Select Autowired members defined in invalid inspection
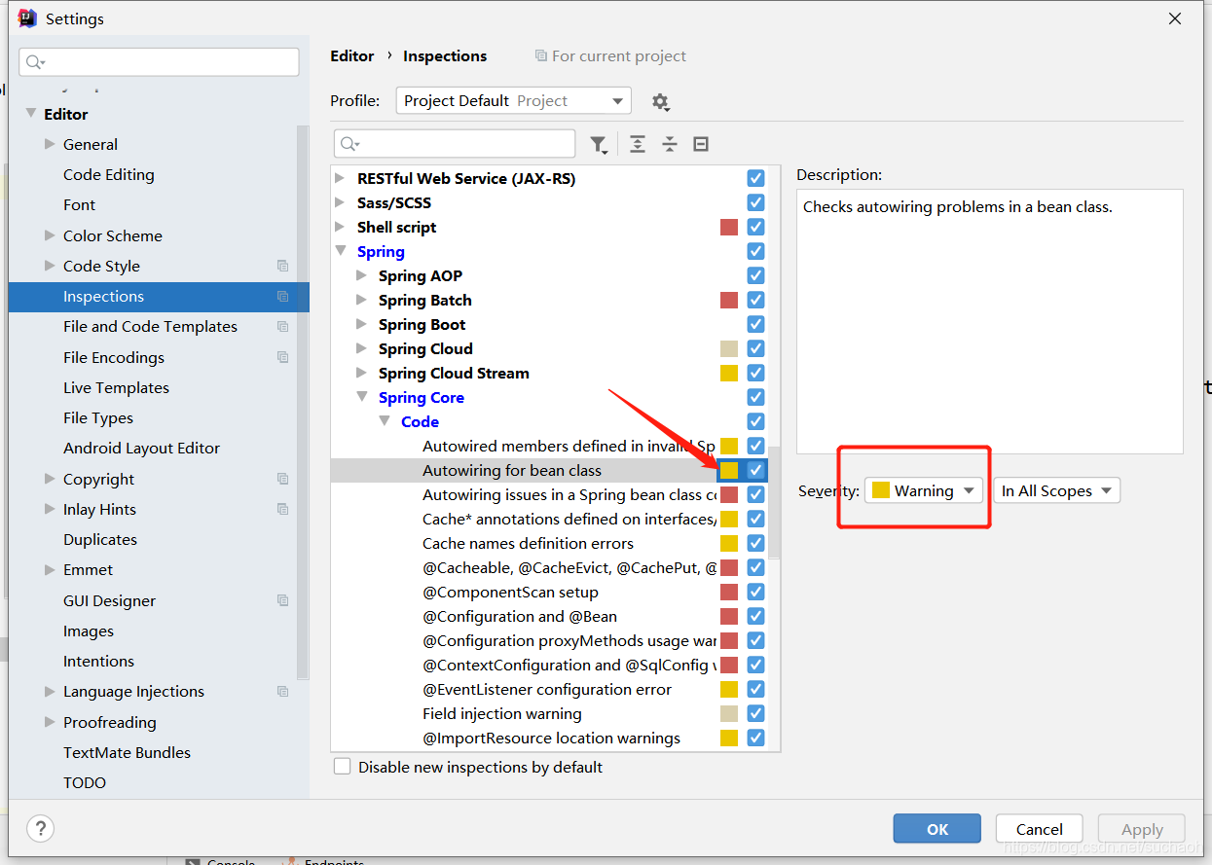Screen dimensions: 1212x865 569,446
